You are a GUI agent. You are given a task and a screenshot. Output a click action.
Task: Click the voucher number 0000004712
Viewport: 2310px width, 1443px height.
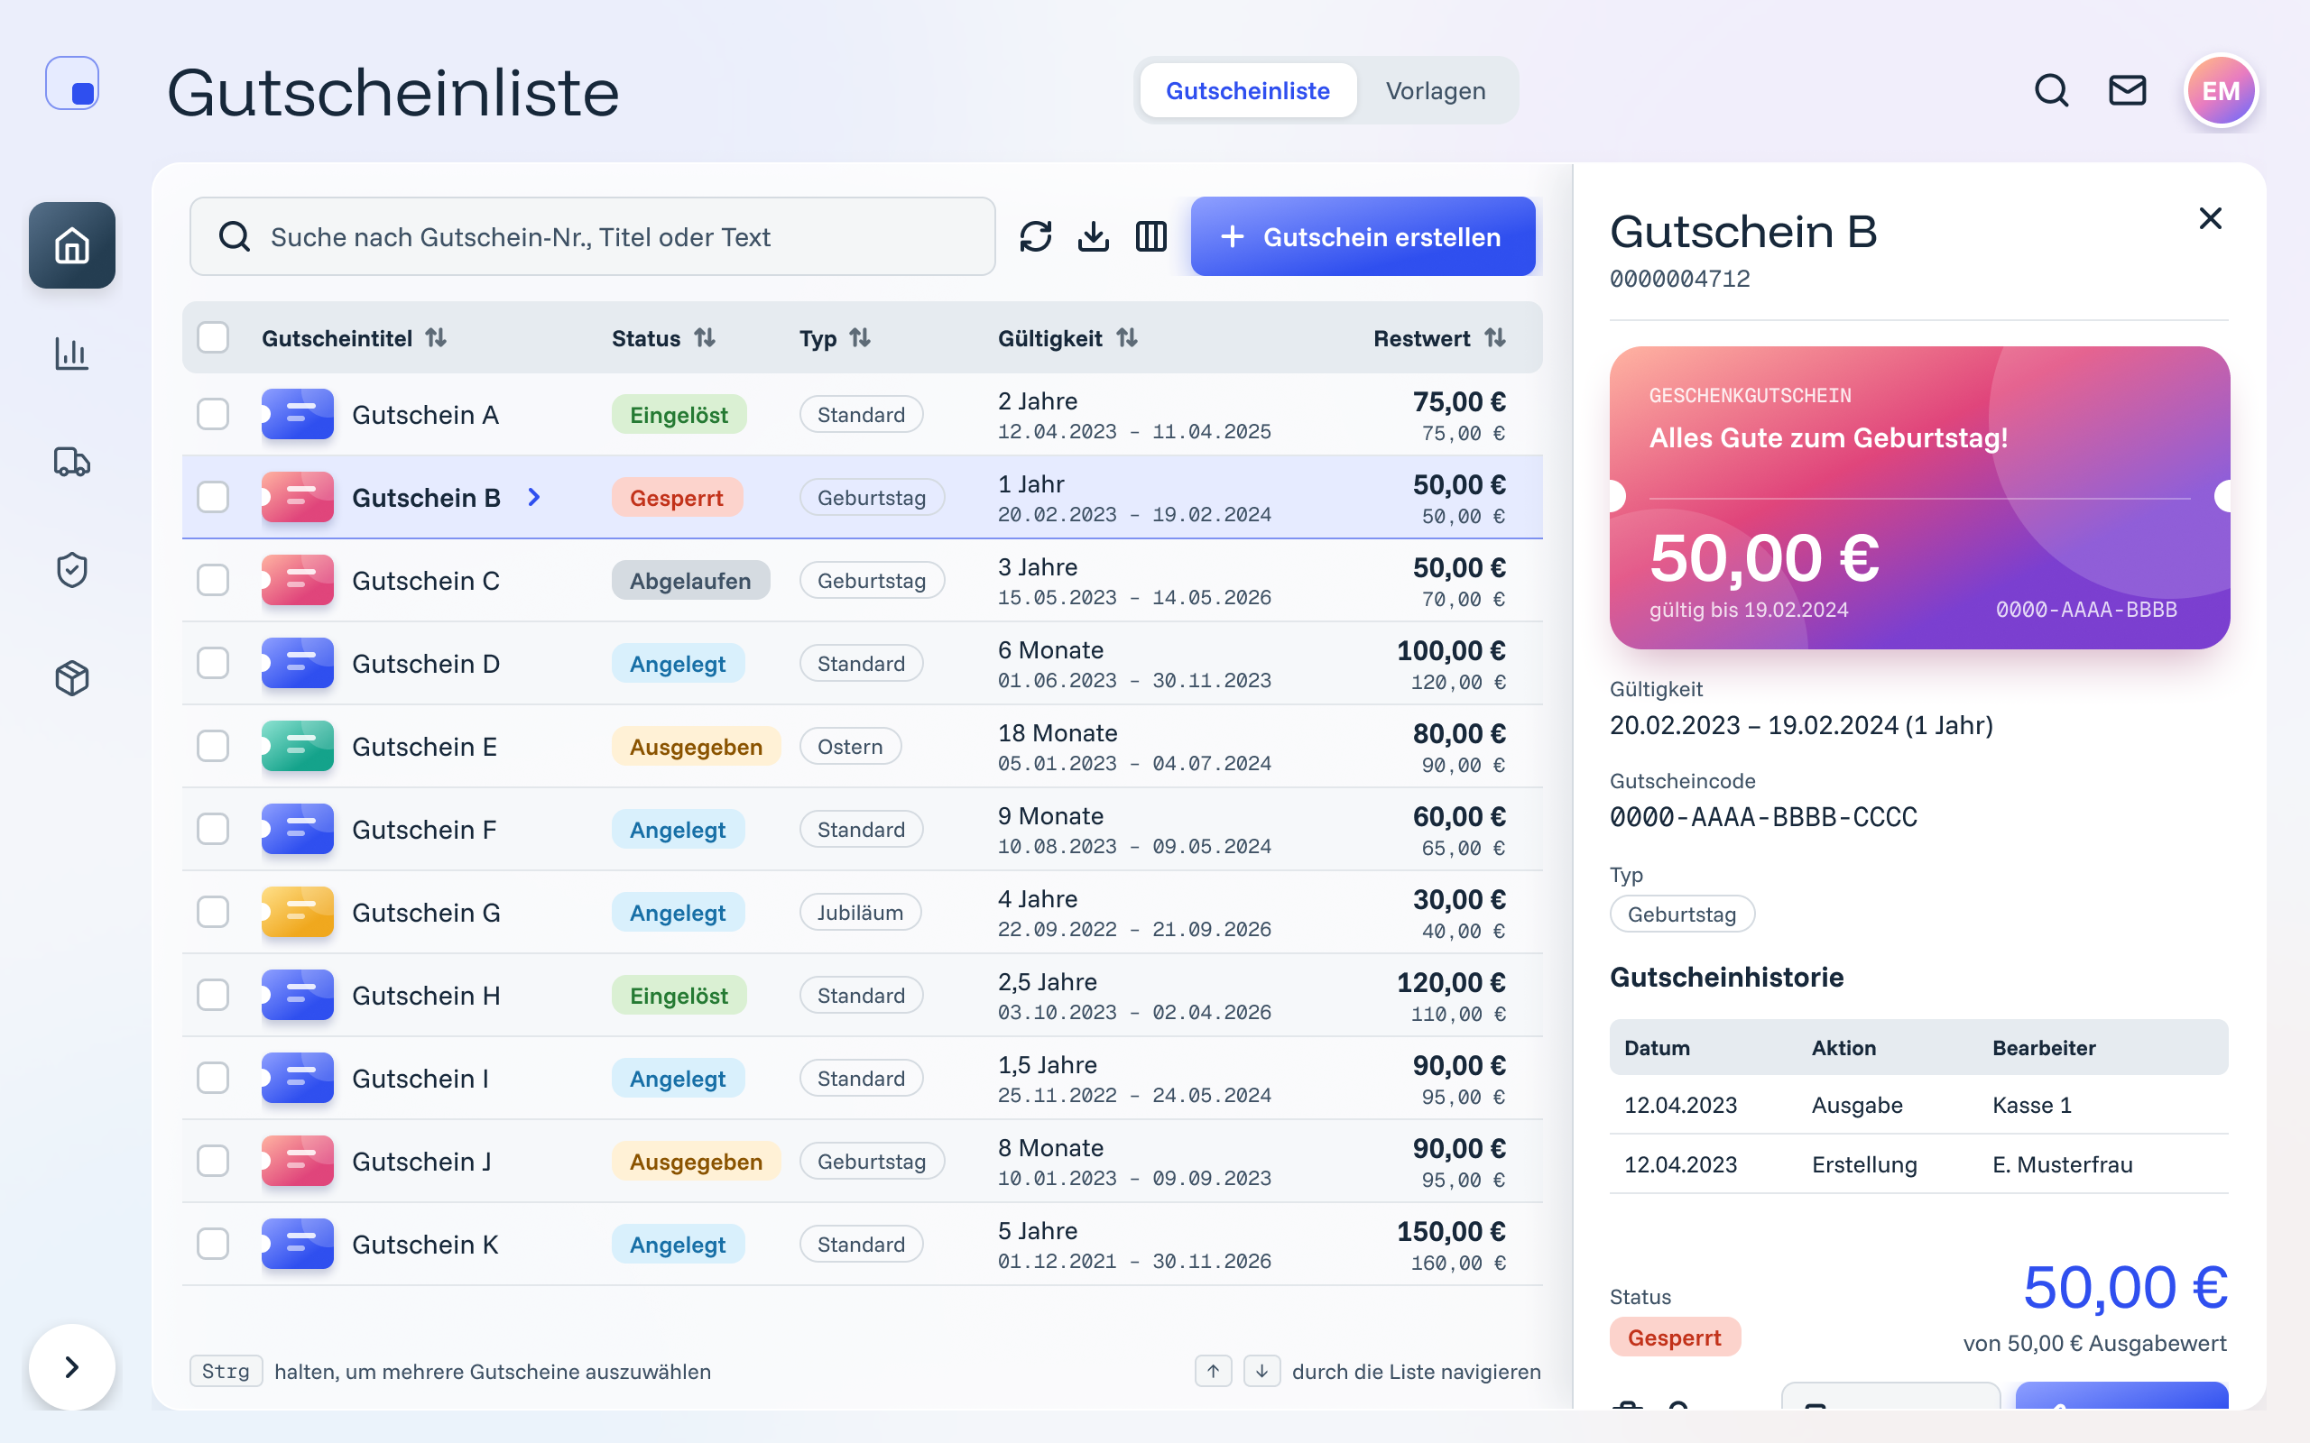(x=1680, y=279)
